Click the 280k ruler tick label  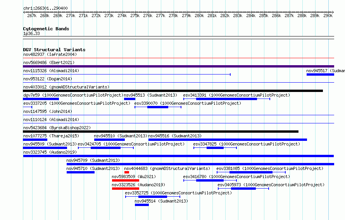coord(199,16)
